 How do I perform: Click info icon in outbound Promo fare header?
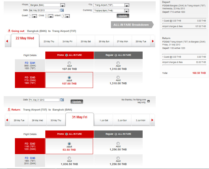click(x=67, y=55)
